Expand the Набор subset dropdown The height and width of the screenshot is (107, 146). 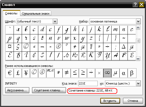pos(138,21)
